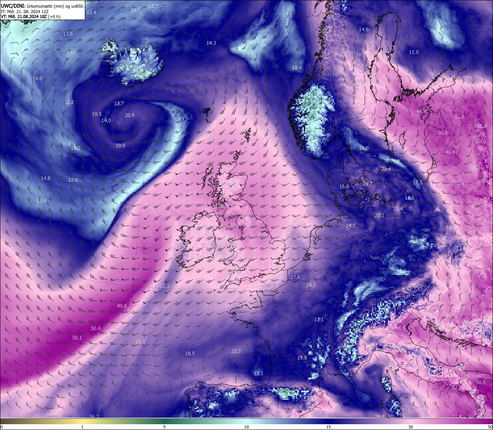Select the 19.8 value label
The image size is (493, 430).
[302, 357]
